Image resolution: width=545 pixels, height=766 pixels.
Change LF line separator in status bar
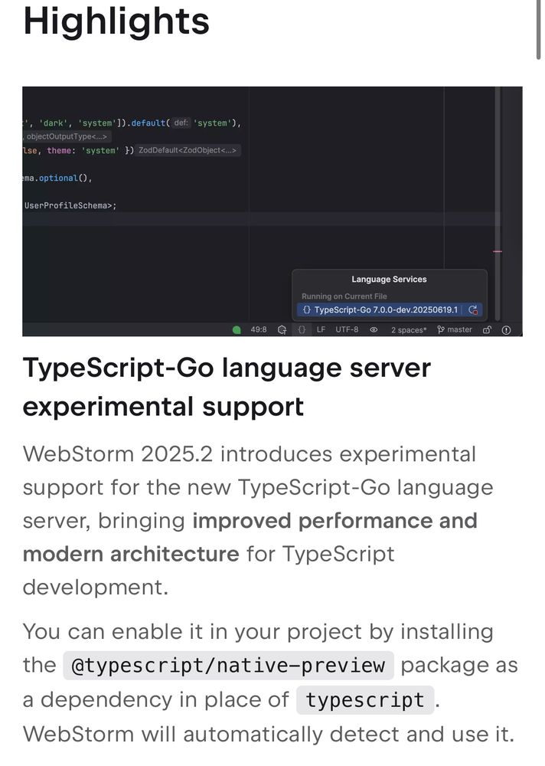pyautogui.click(x=321, y=329)
